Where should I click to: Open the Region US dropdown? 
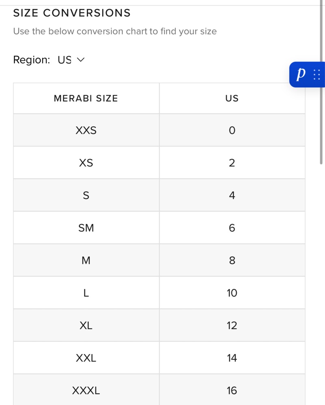click(71, 60)
